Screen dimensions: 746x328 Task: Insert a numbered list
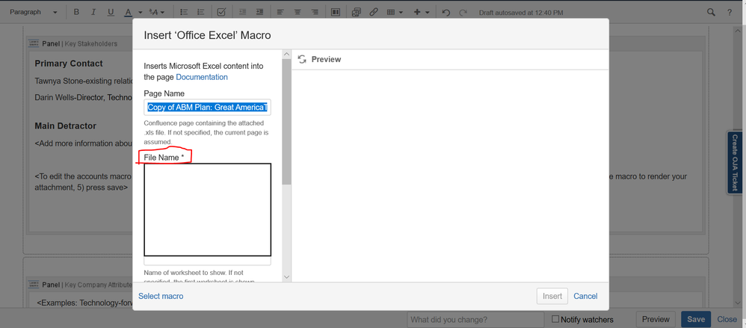201,13
